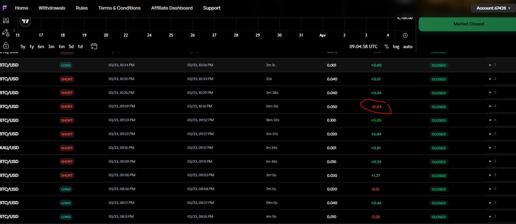
Task: Click the purple F logo icon
Action: pyautogui.click(x=5, y=8)
